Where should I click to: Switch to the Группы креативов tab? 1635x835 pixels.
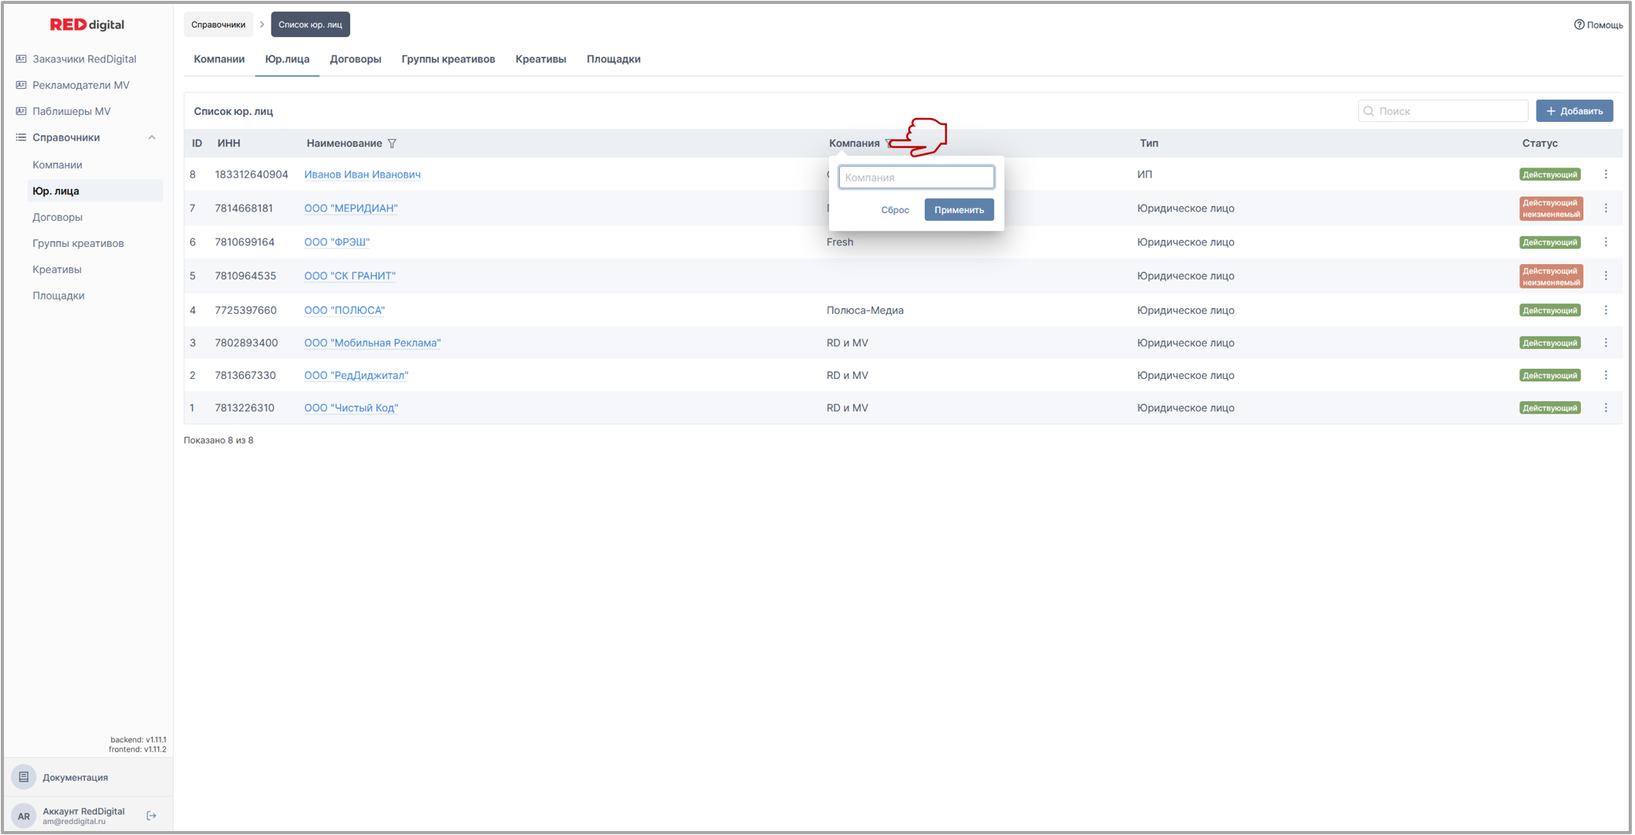click(x=448, y=59)
